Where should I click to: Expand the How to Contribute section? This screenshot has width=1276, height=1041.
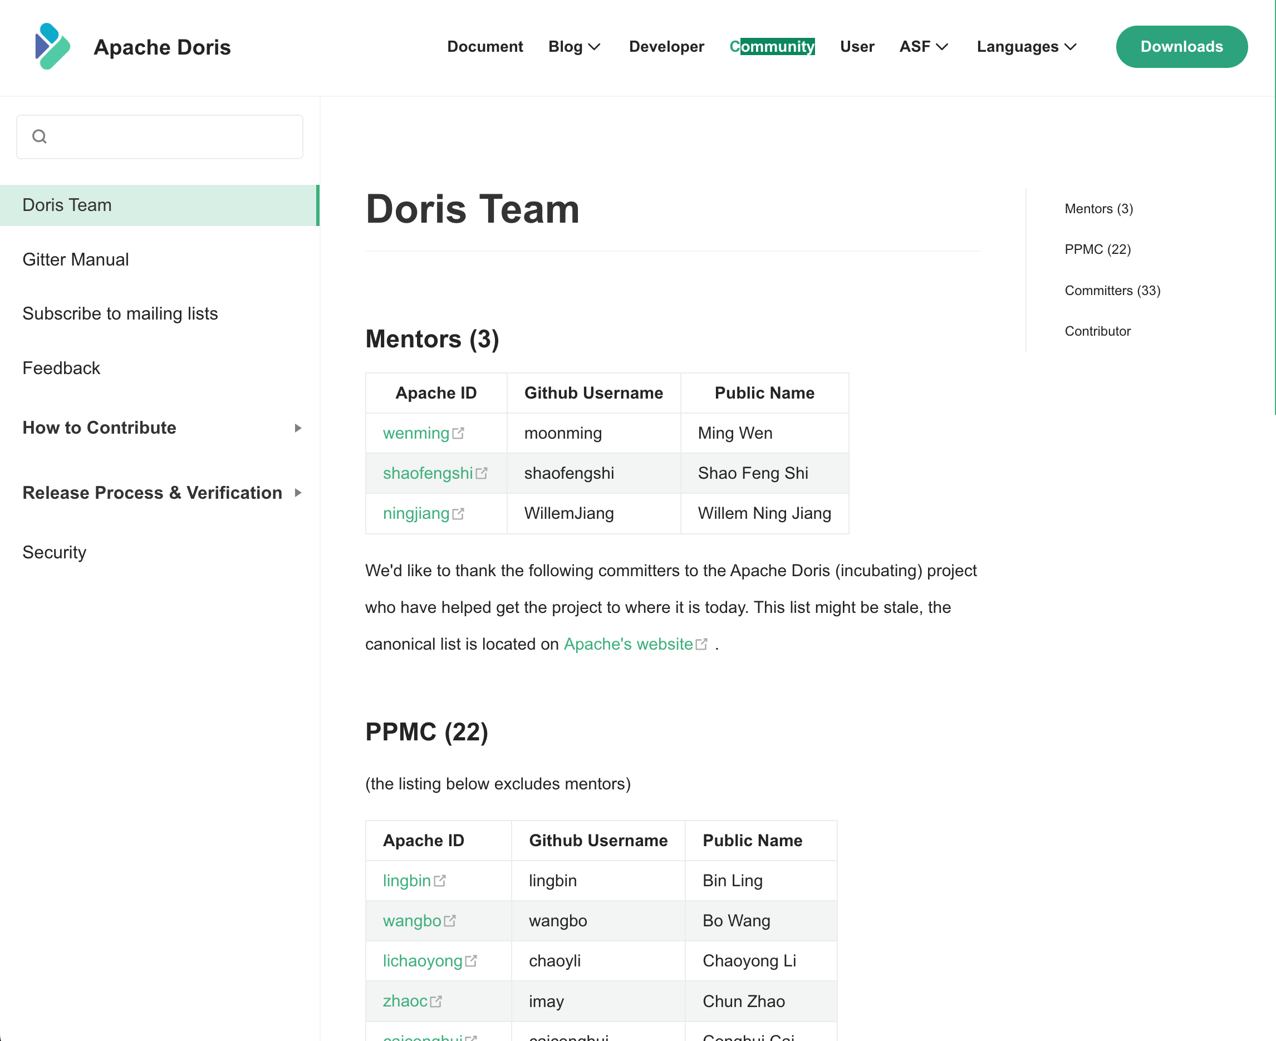161,428
